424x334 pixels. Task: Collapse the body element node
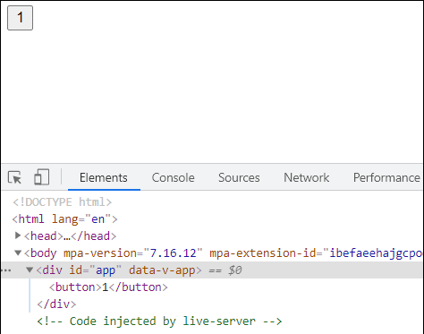(18, 253)
